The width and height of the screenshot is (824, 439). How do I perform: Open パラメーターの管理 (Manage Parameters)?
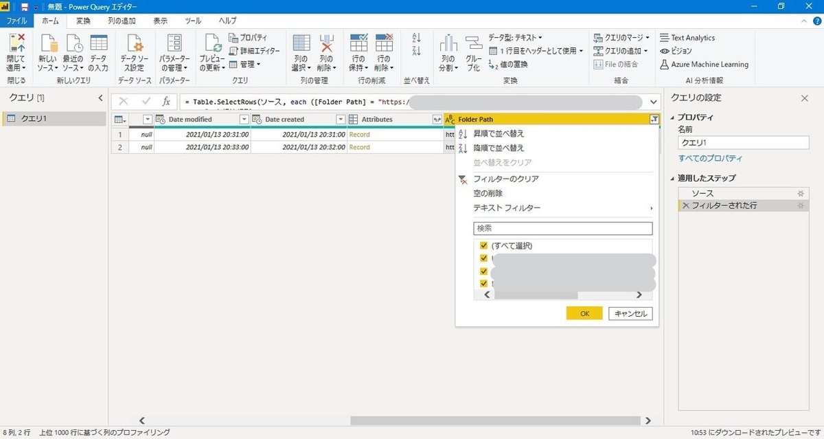174,52
